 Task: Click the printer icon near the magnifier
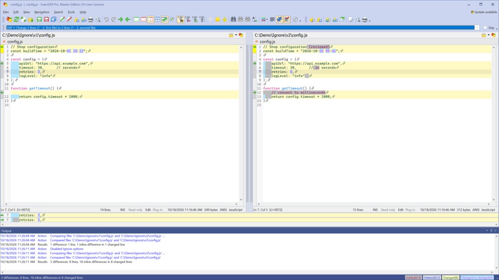[x=91, y=20]
